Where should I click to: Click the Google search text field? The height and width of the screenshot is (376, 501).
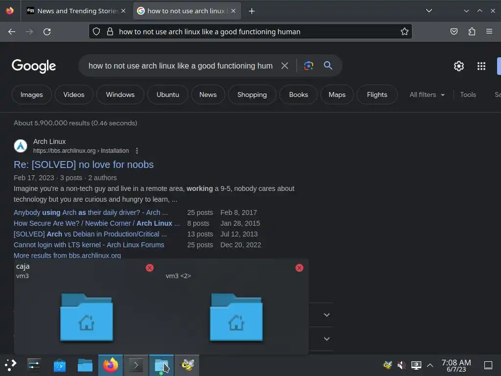[181, 66]
